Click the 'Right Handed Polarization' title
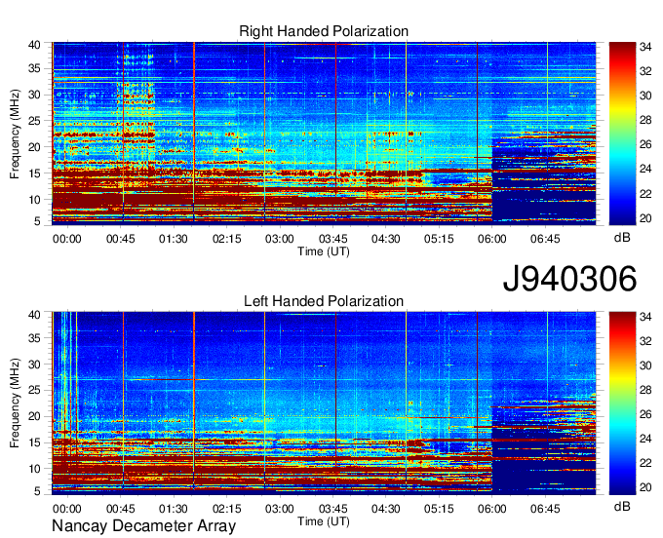This screenshot has width=663, height=538. [324, 31]
